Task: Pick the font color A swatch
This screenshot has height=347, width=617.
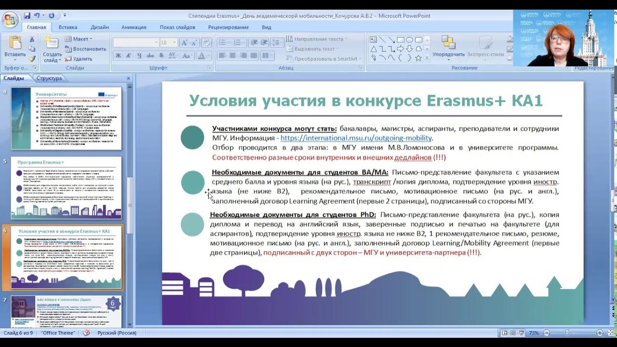Action: [x=201, y=56]
